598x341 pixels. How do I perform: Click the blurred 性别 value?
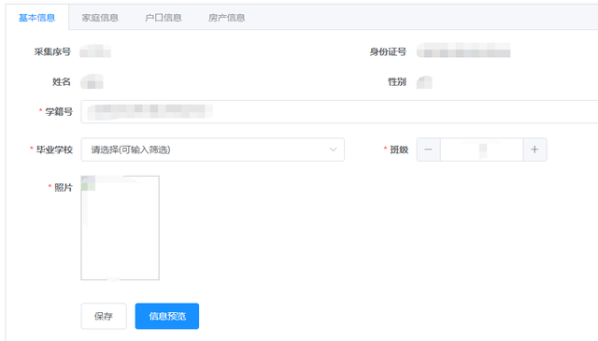424,82
